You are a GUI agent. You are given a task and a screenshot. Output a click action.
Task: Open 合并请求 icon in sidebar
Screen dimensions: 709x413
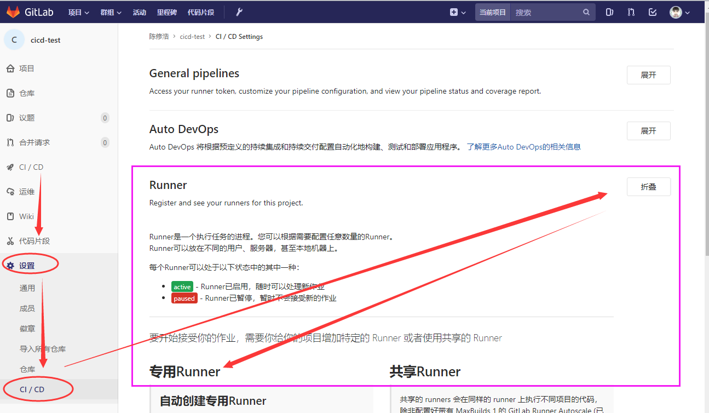10,142
